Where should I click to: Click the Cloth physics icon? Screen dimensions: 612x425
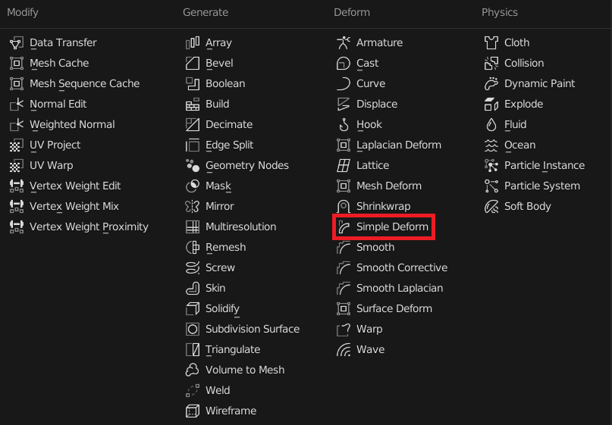tap(491, 43)
